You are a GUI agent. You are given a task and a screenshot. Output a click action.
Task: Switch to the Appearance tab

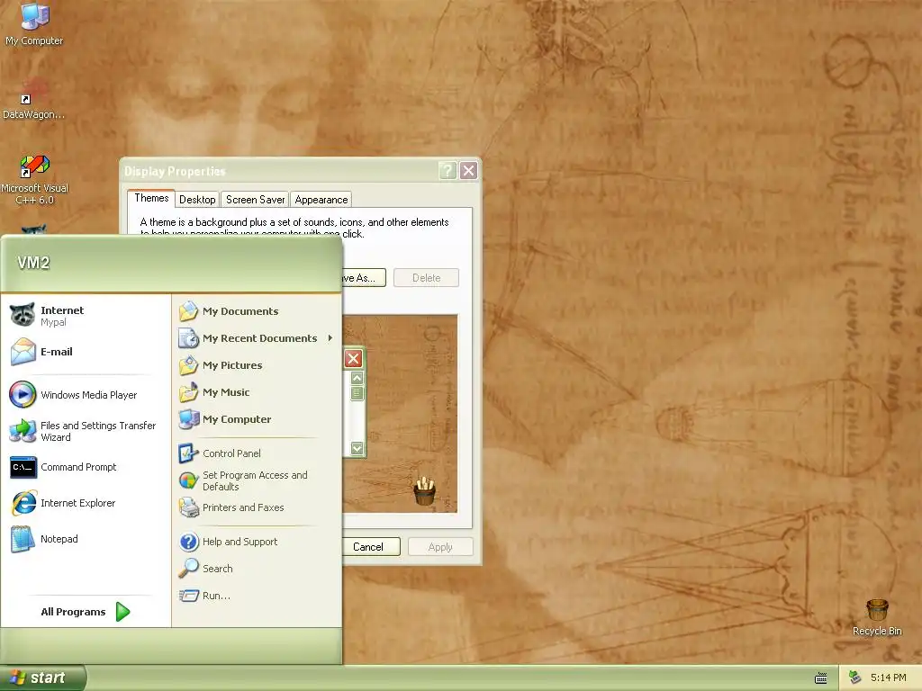click(321, 200)
